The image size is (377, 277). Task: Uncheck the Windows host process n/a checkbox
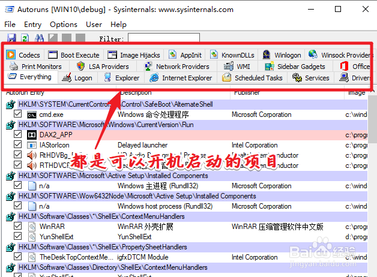pos(17,206)
